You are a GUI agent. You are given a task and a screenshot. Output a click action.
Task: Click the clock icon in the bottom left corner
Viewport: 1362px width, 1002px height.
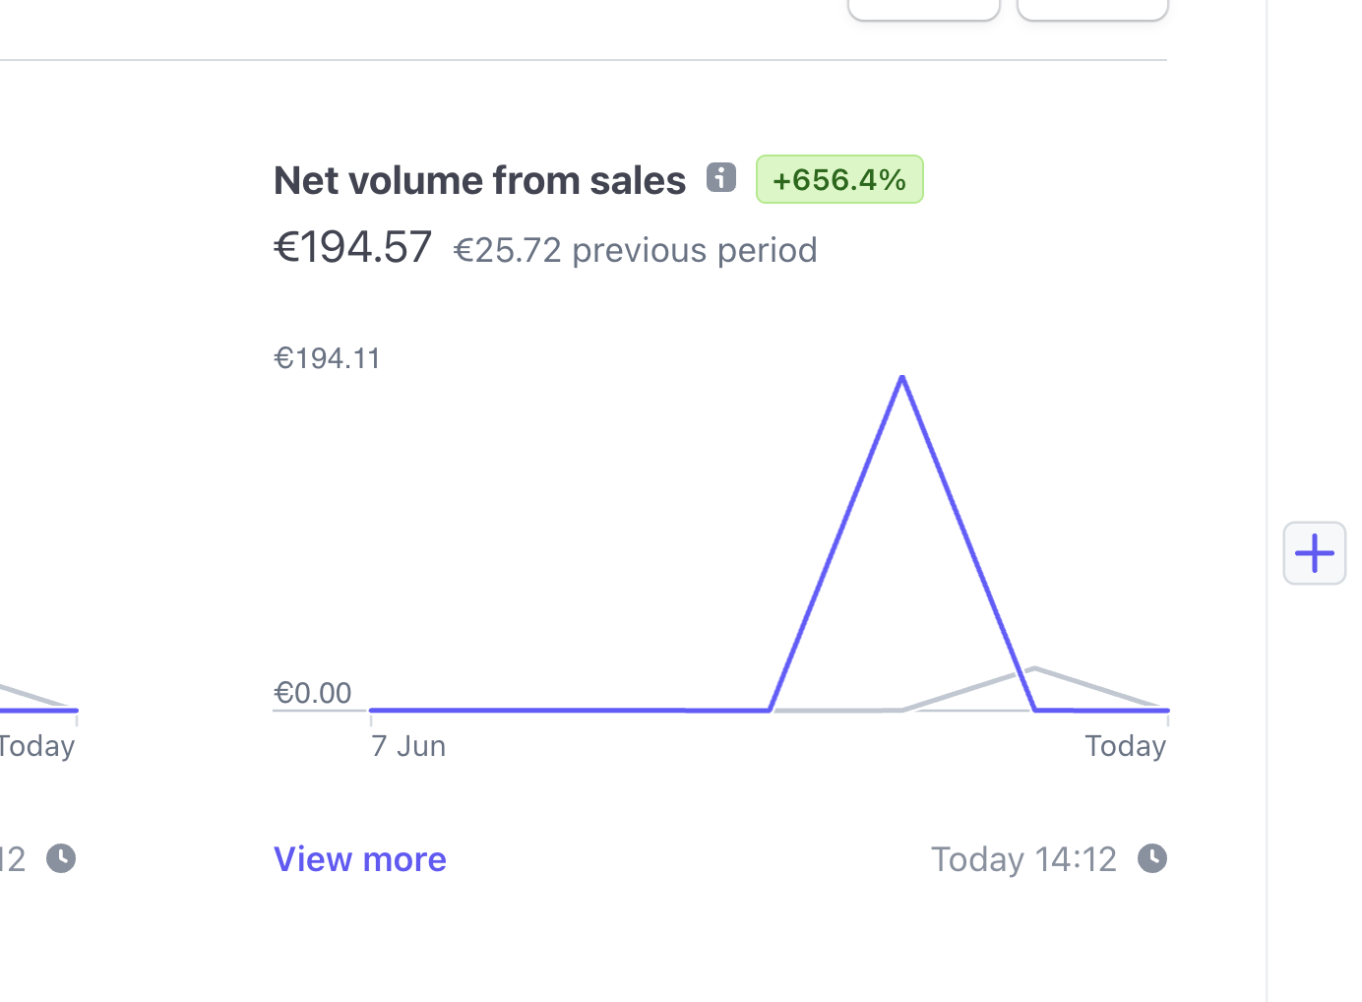click(60, 857)
